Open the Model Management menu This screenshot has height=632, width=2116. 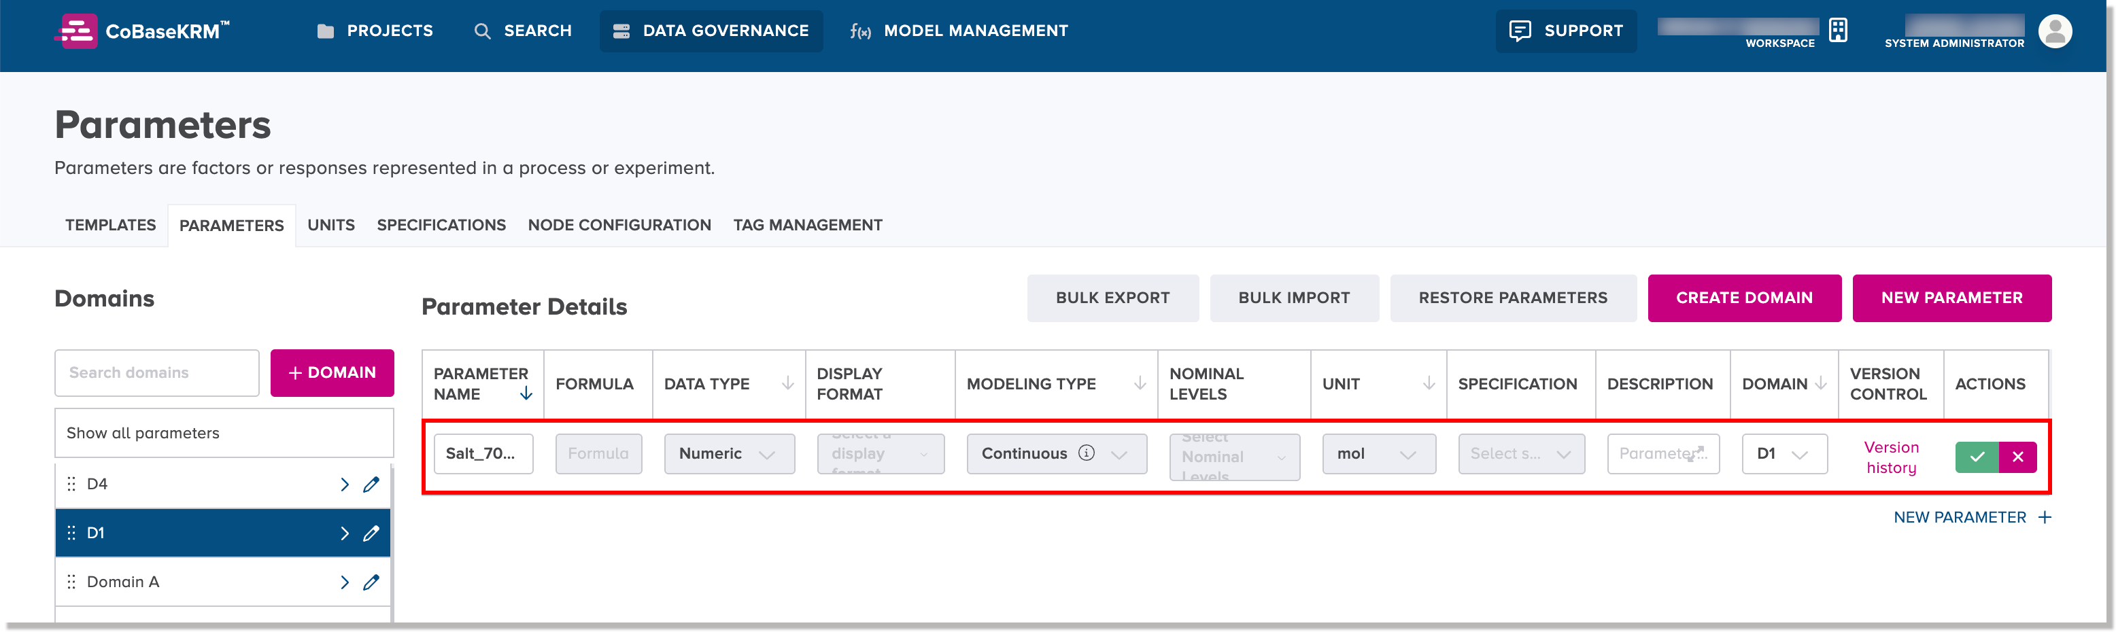click(x=959, y=31)
